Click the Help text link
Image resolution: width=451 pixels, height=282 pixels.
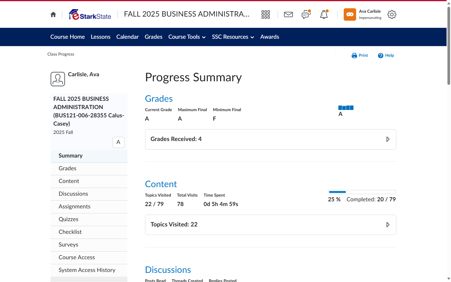click(390, 55)
